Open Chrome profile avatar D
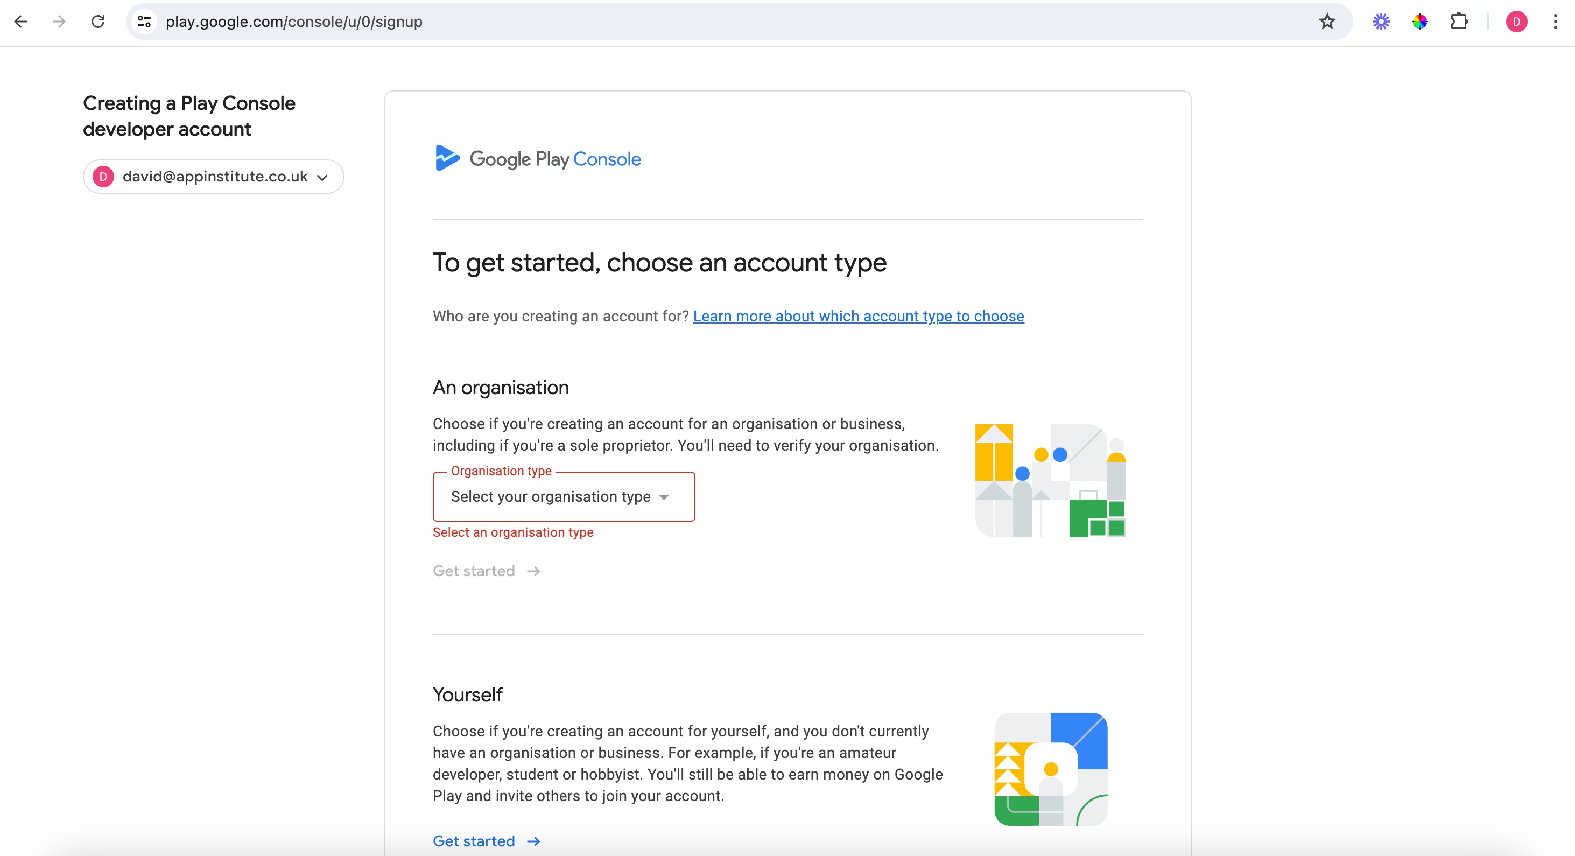Image resolution: width=1575 pixels, height=856 pixels. click(1516, 22)
